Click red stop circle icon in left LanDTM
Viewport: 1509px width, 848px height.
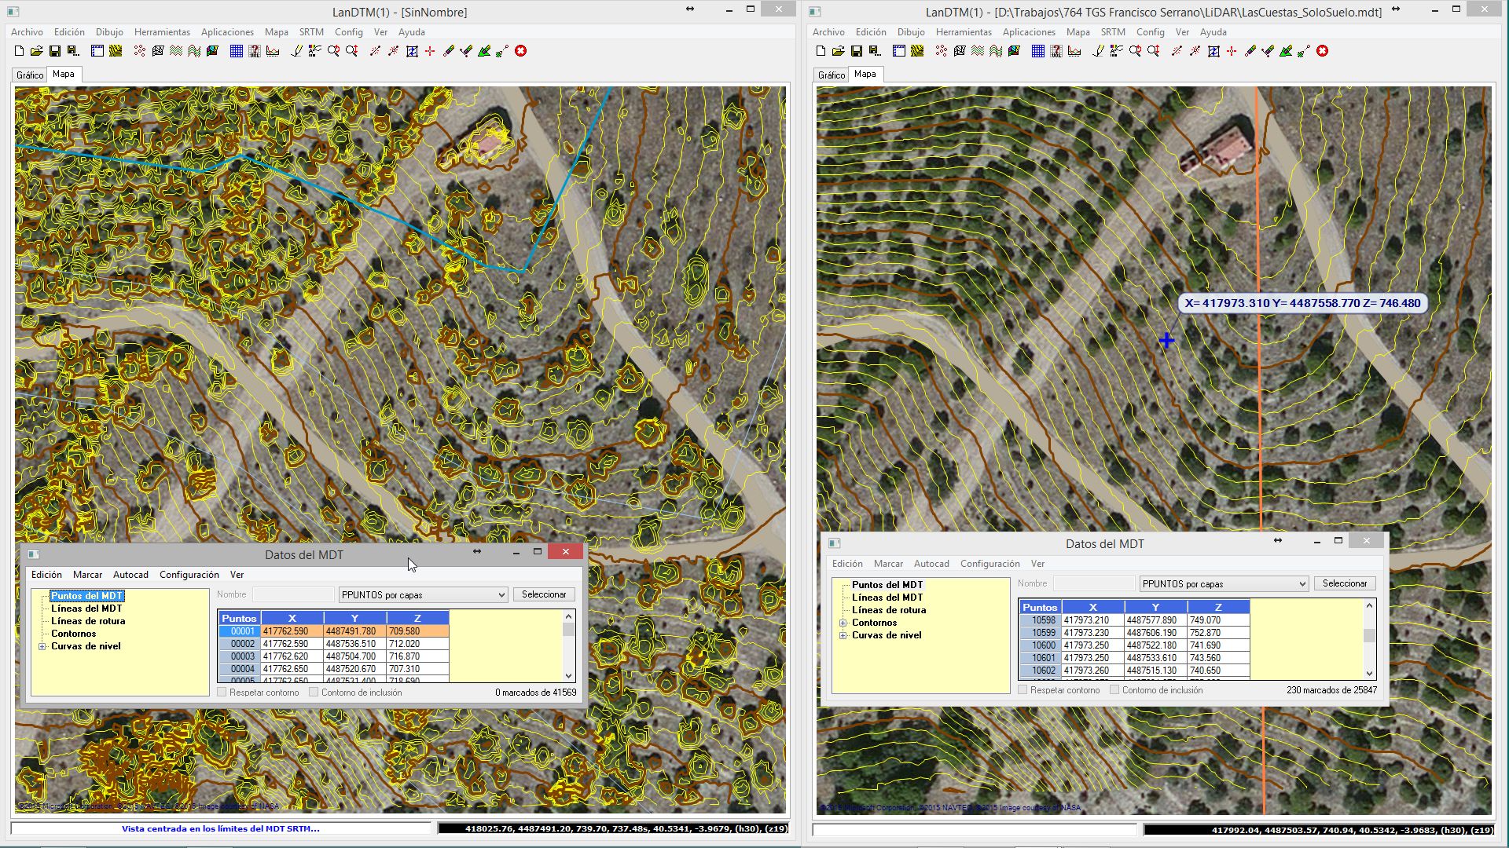[520, 51]
